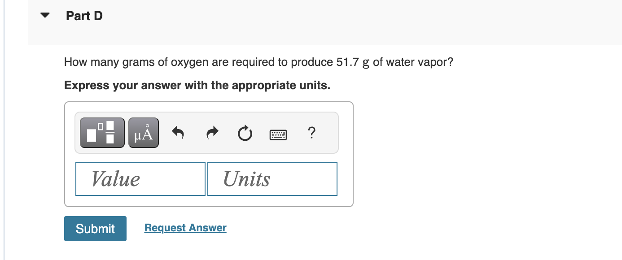The height and width of the screenshot is (260, 622).
Task: Focus the Value input field
Action: tap(140, 179)
